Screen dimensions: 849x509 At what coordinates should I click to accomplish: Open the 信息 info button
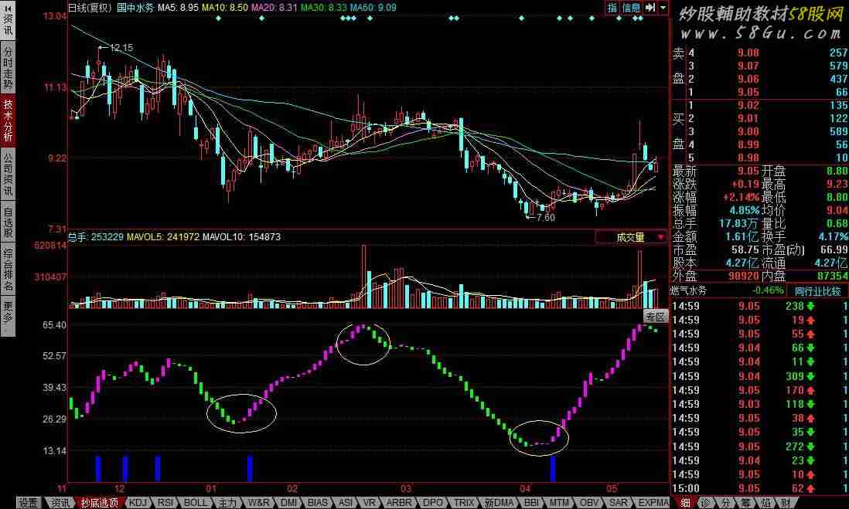632,8
